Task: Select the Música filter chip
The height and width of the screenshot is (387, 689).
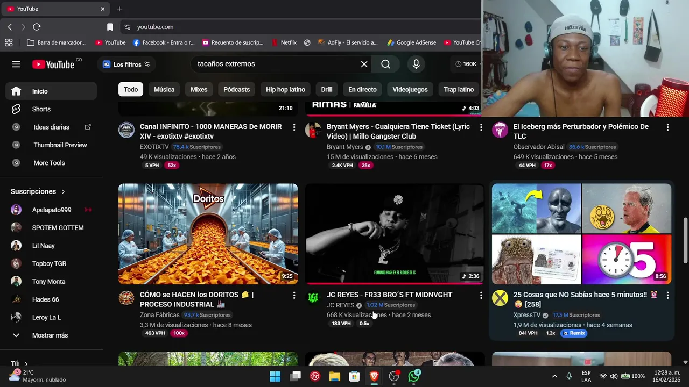Action: 164,89
